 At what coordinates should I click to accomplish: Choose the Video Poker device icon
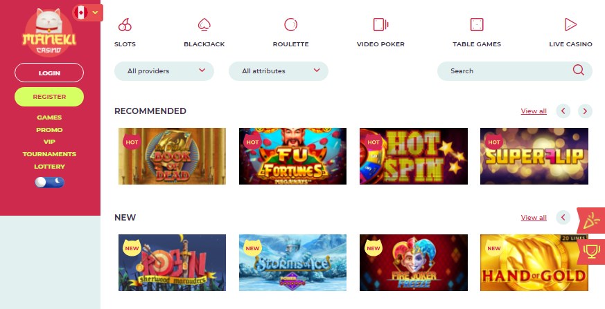coord(380,25)
